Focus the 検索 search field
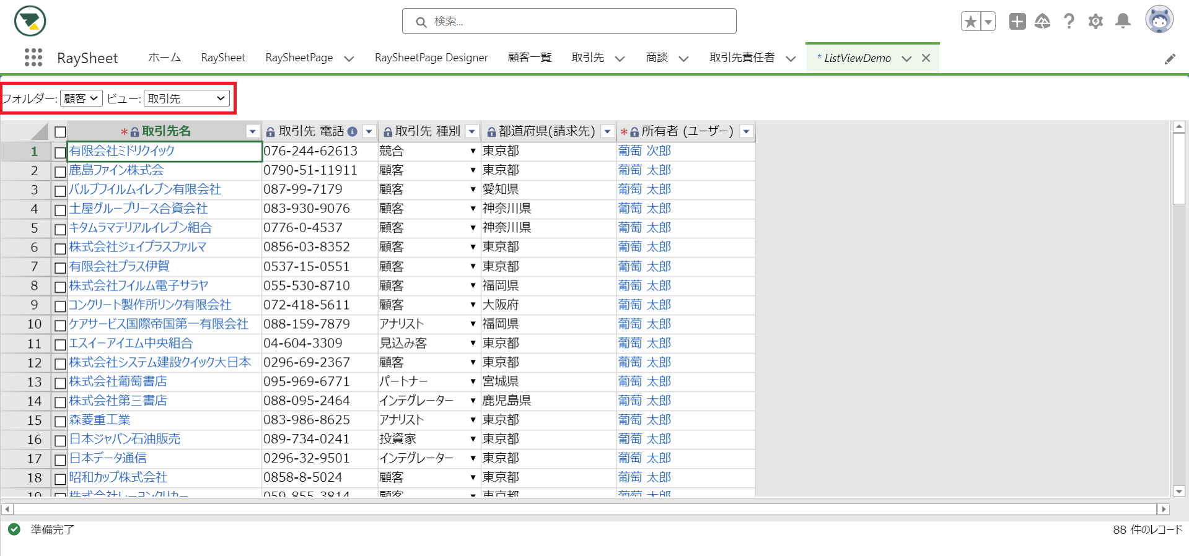Image resolution: width=1189 pixels, height=556 pixels. 569,21
